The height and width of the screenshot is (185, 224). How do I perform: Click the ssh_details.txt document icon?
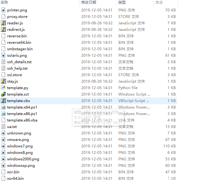coord(3,62)
